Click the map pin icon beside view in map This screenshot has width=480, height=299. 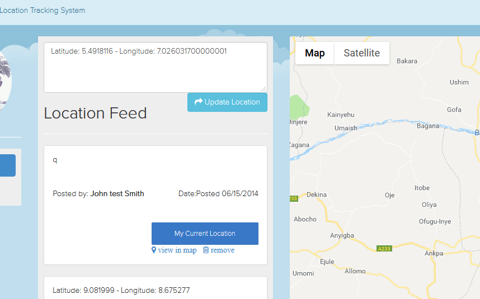(154, 250)
